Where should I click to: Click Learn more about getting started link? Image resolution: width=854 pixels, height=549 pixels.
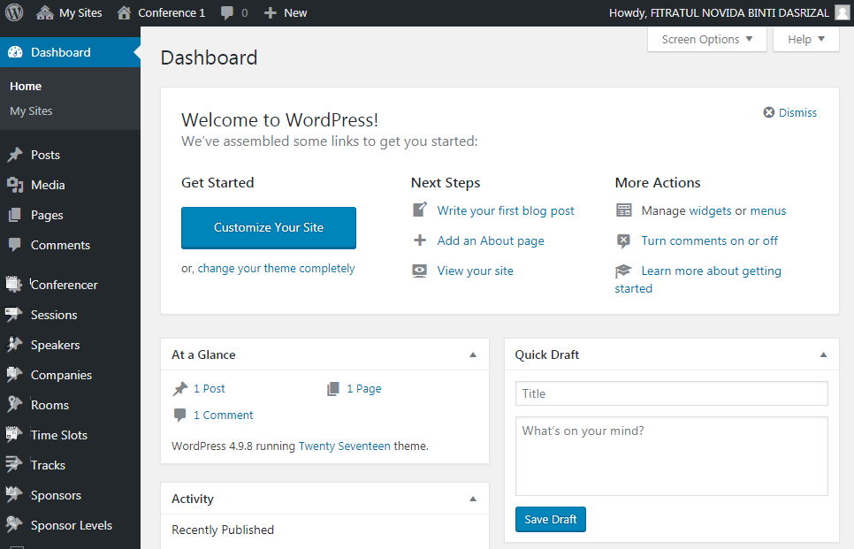point(698,279)
